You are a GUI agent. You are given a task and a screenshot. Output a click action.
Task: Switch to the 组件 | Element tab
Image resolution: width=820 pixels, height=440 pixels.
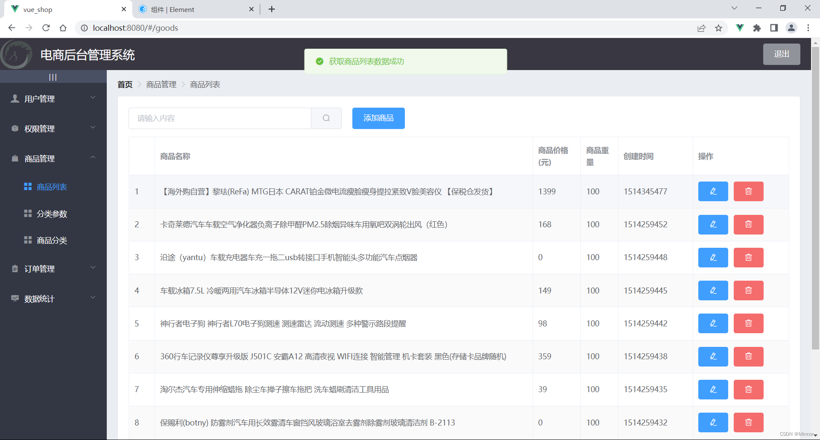coord(197,9)
